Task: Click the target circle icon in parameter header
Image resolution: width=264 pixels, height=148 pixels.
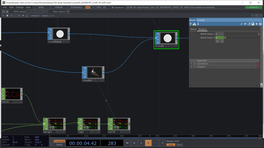Action: point(260,24)
